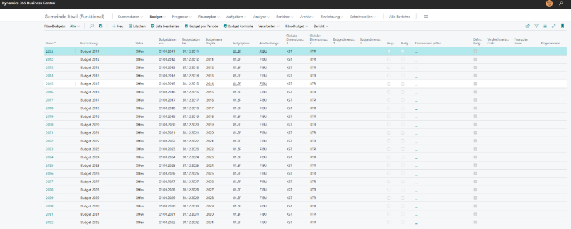Expand the Aufgaben menu
Screen dimensions: 571x229
(236, 17)
